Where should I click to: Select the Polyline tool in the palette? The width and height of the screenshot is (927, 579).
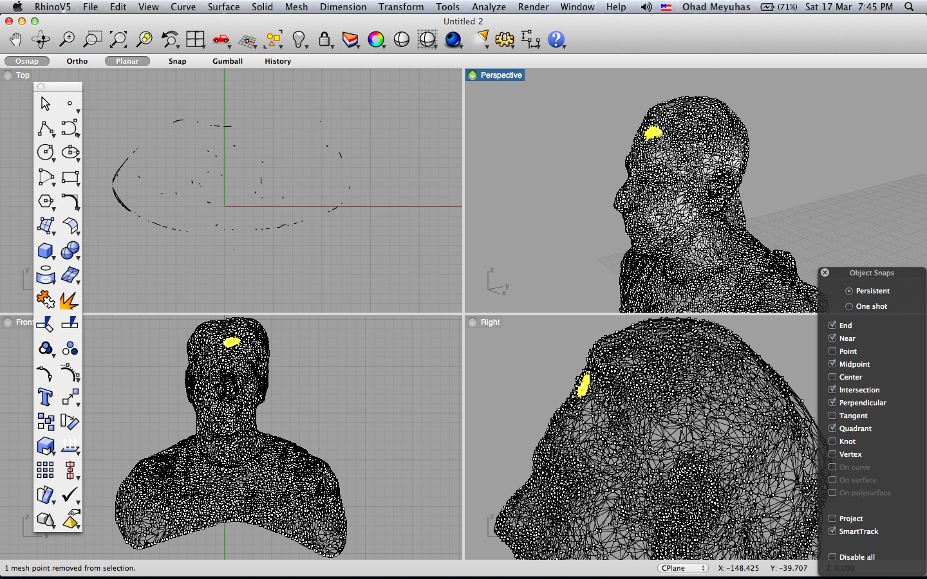[x=45, y=128]
